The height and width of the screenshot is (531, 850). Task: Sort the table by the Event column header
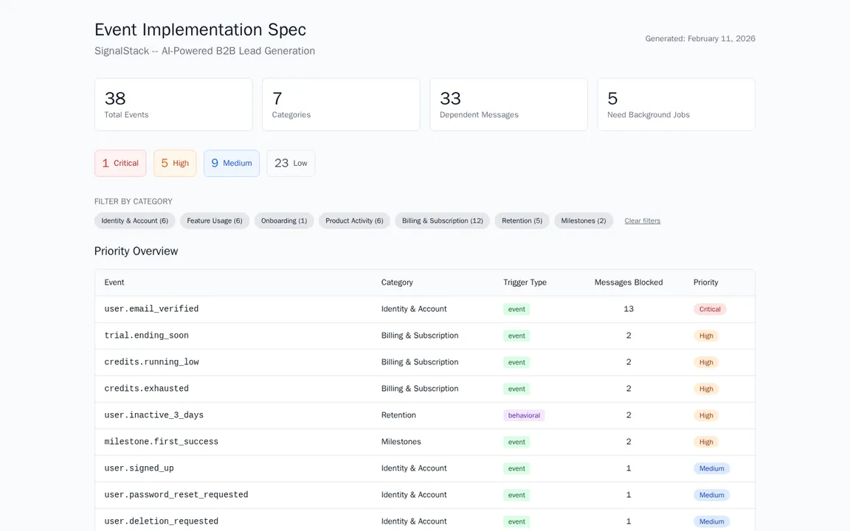(114, 282)
